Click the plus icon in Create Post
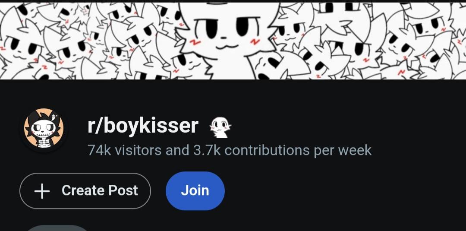 click(42, 191)
